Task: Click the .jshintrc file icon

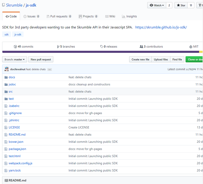Action: point(6,120)
